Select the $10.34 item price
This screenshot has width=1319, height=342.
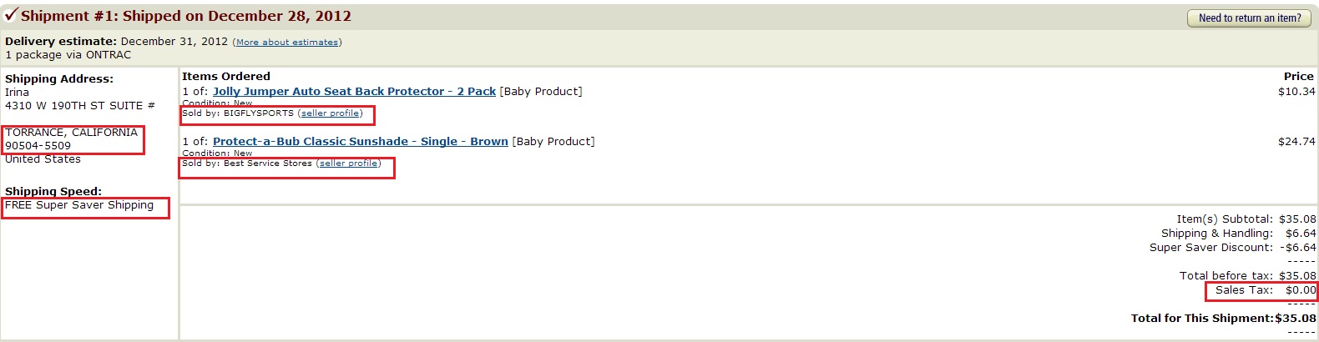(x=1296, y=91)
